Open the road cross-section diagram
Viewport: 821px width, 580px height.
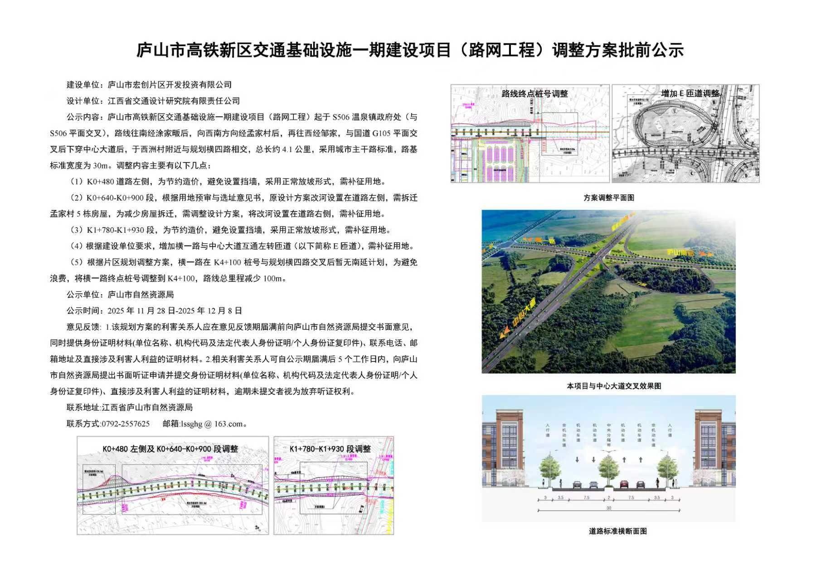608,459
